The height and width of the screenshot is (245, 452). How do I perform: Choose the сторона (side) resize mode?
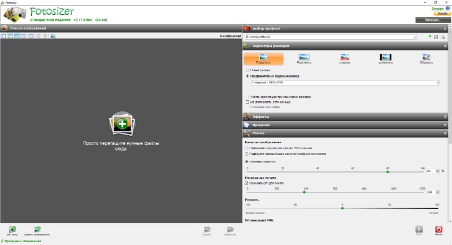[345, 59]
